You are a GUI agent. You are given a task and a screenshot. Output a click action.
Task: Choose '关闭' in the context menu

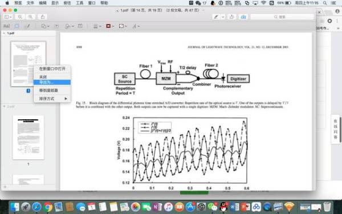pos(52,77)
